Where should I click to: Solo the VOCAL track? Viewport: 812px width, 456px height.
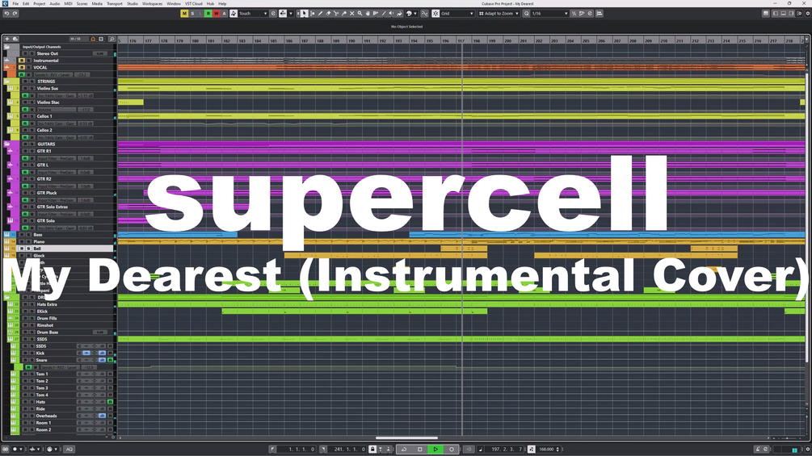(29, 67)
